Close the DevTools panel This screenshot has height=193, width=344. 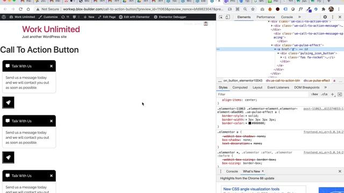(x=340, y=17)
